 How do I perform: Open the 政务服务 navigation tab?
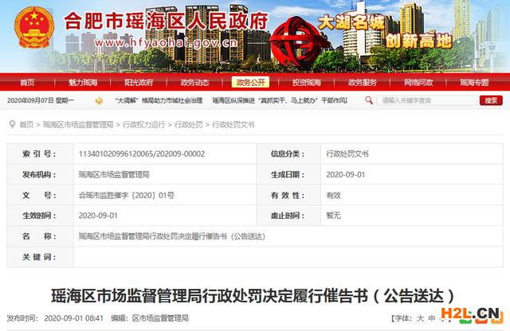[x=363, y=82]
